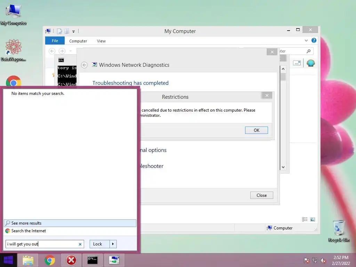Open Chrome desktop shortcut icon

coord(14,81)
